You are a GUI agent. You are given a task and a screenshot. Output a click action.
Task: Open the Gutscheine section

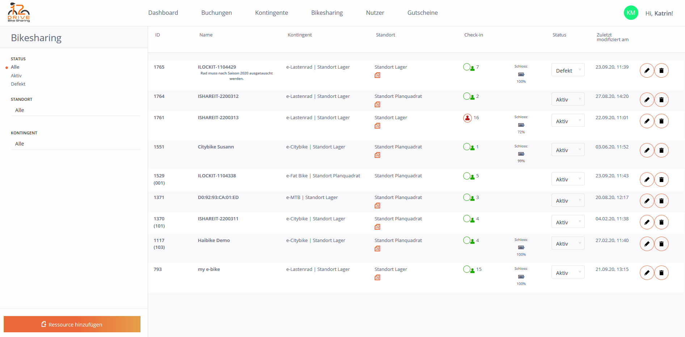coord(422,13)
